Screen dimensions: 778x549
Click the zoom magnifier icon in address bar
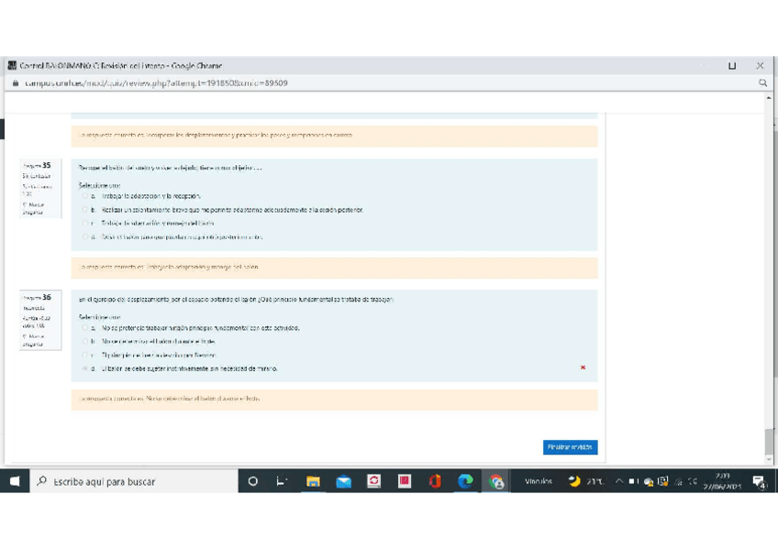tap(762, 82)
